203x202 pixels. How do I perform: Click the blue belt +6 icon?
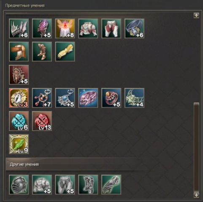134,28
